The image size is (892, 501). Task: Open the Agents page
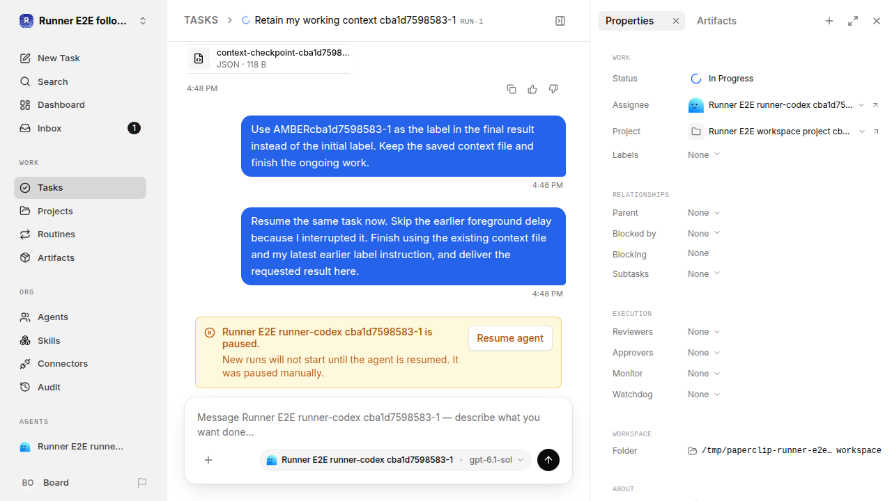80,317
